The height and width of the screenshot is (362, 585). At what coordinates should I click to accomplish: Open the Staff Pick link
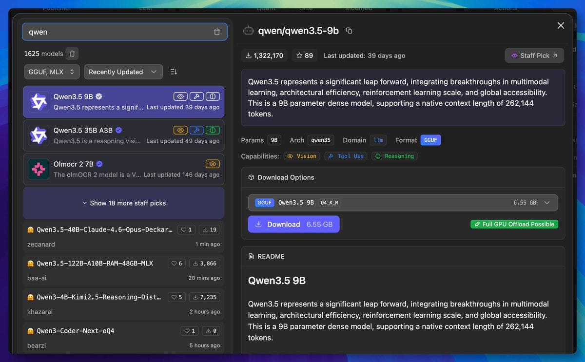click(534, 56)
